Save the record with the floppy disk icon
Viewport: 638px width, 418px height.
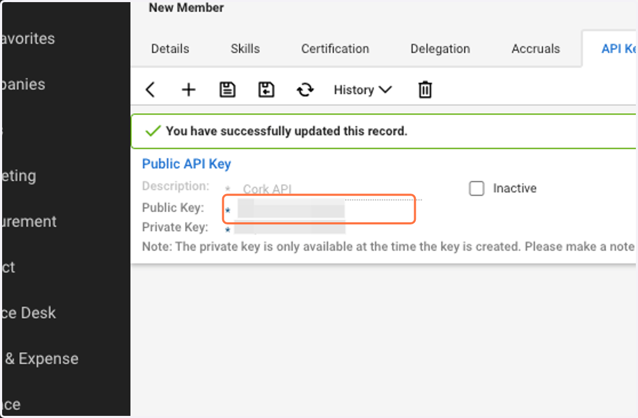(x=228, y=90)
